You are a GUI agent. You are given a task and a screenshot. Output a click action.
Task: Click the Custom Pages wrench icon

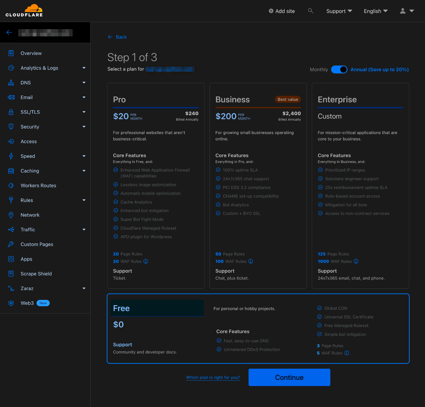[x=11, y=244]
